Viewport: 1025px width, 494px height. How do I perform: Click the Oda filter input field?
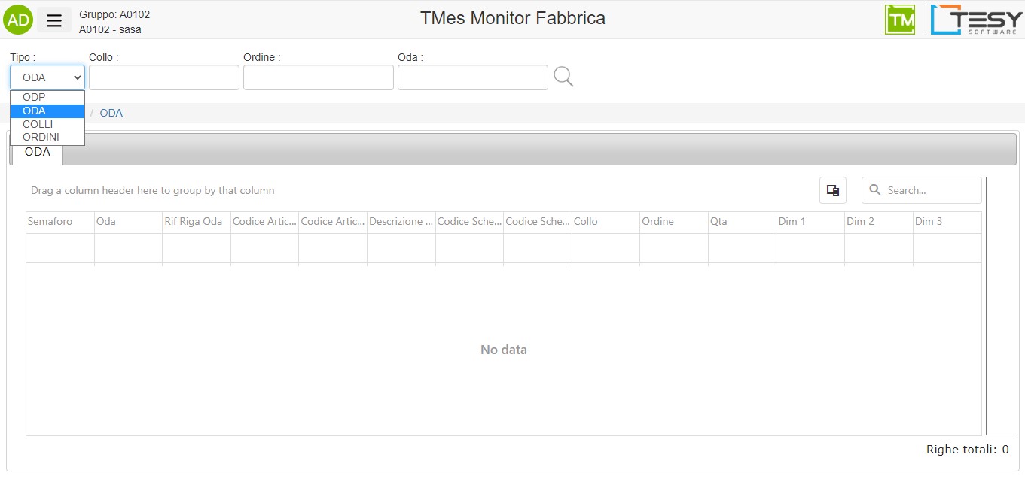[x=473, y=77]
